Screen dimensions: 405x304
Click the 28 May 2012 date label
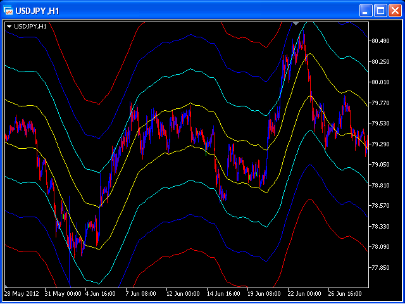coord(22,294)
